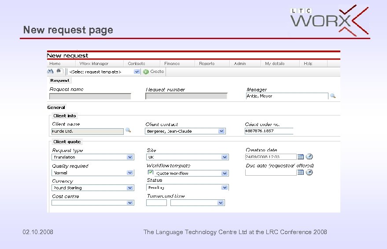Open the Request type dropdown

click(x=130, y=157)
